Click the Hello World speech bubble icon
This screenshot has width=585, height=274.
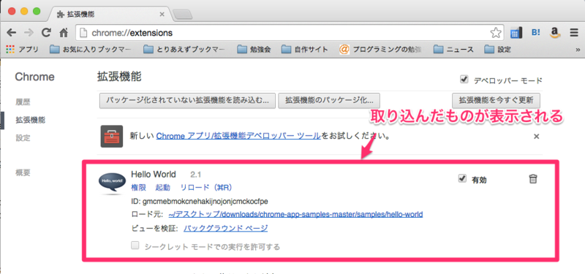(113, 183)
